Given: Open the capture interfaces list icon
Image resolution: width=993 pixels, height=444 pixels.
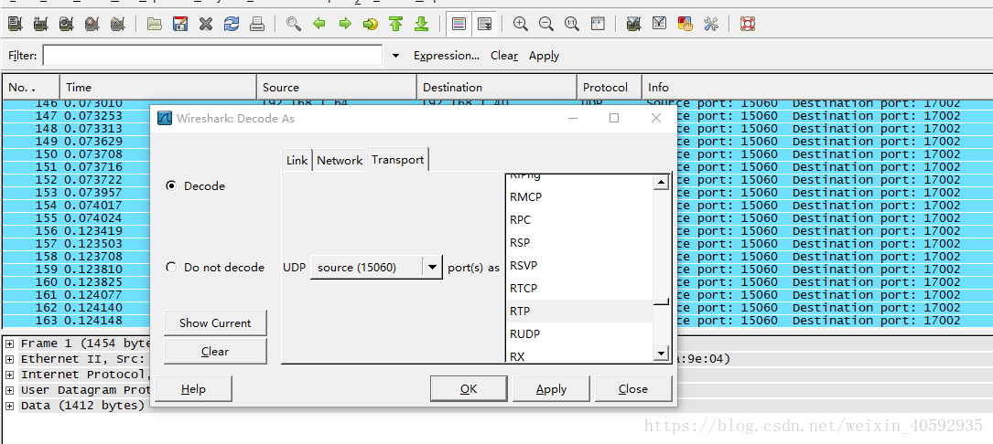Looking at the screenshot, I should 16,24.
